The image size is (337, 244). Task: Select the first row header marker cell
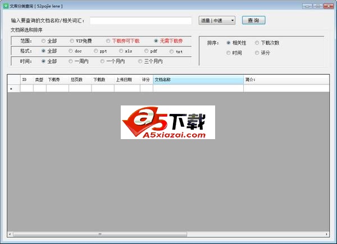(x=13, y=89)
